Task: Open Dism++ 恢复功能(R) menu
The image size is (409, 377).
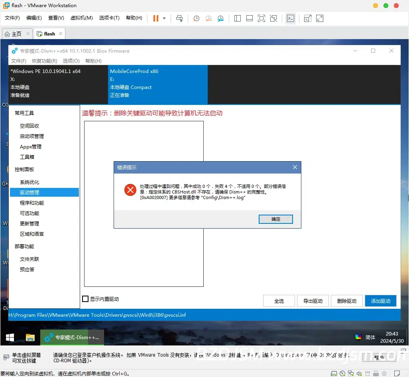Action: [x=45, y=61]
